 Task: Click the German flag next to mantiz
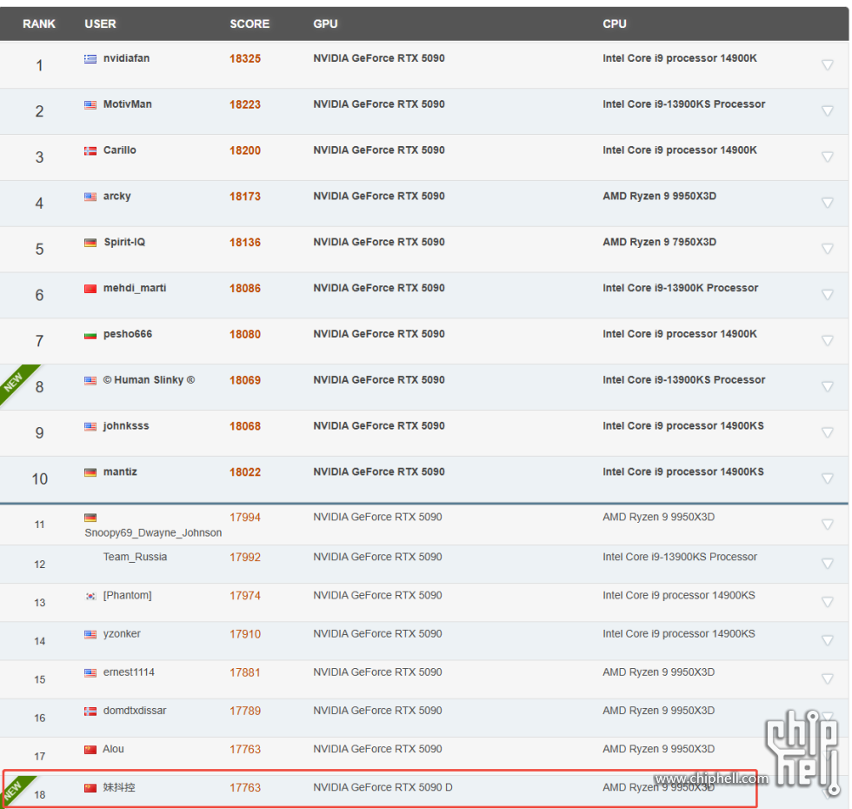(x=90, y=472)
